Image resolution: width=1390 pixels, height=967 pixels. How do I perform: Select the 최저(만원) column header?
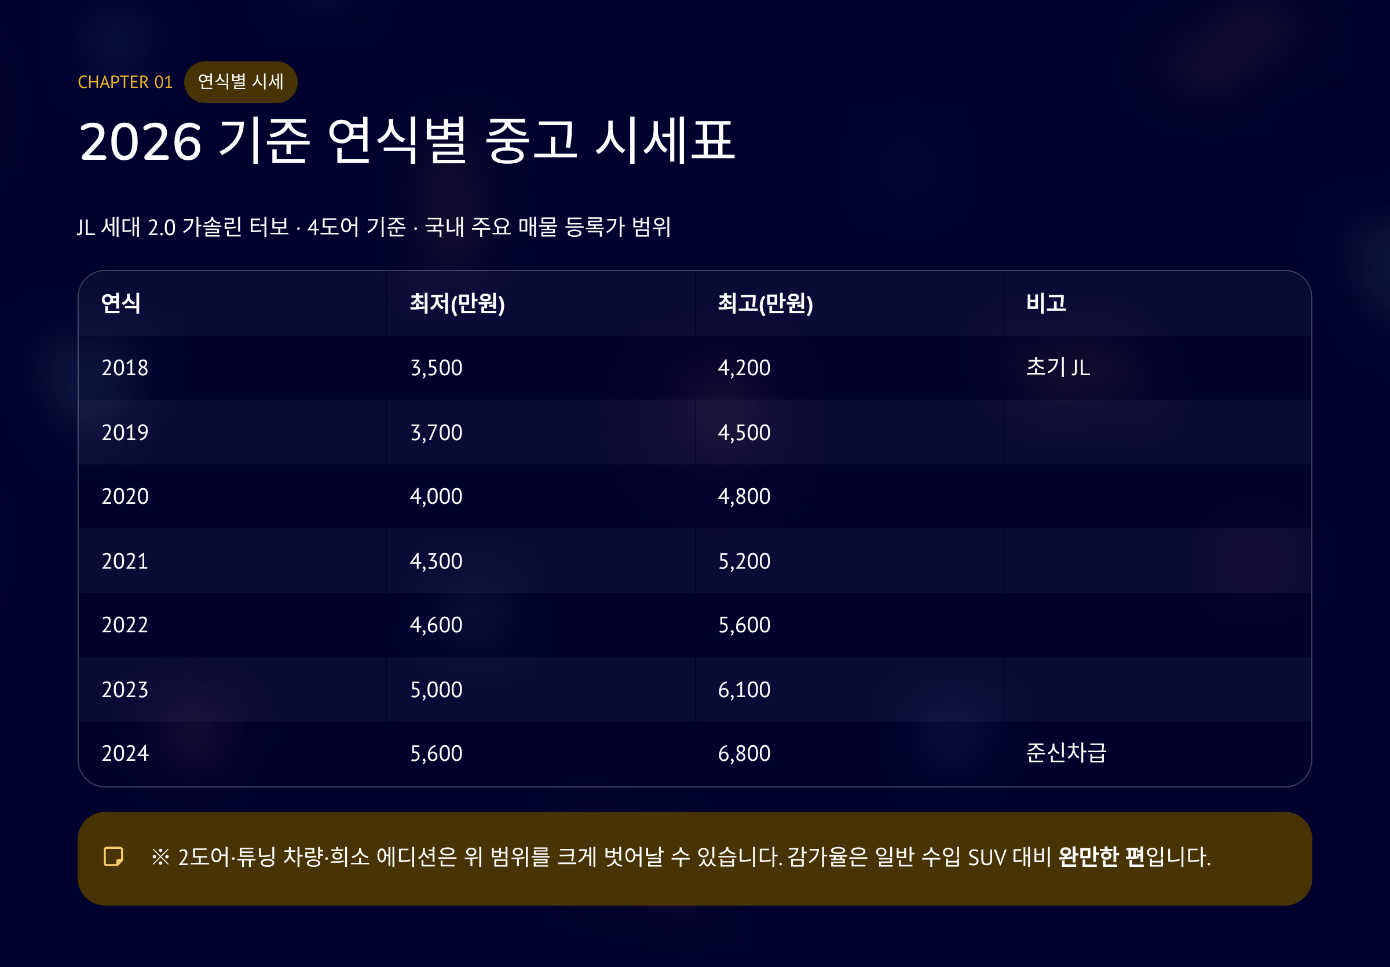tap(457, 303)
